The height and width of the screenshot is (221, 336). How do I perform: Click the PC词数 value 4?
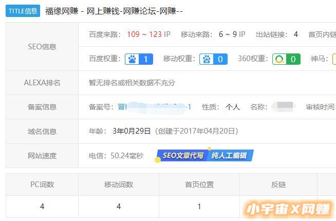pos(42,207)
